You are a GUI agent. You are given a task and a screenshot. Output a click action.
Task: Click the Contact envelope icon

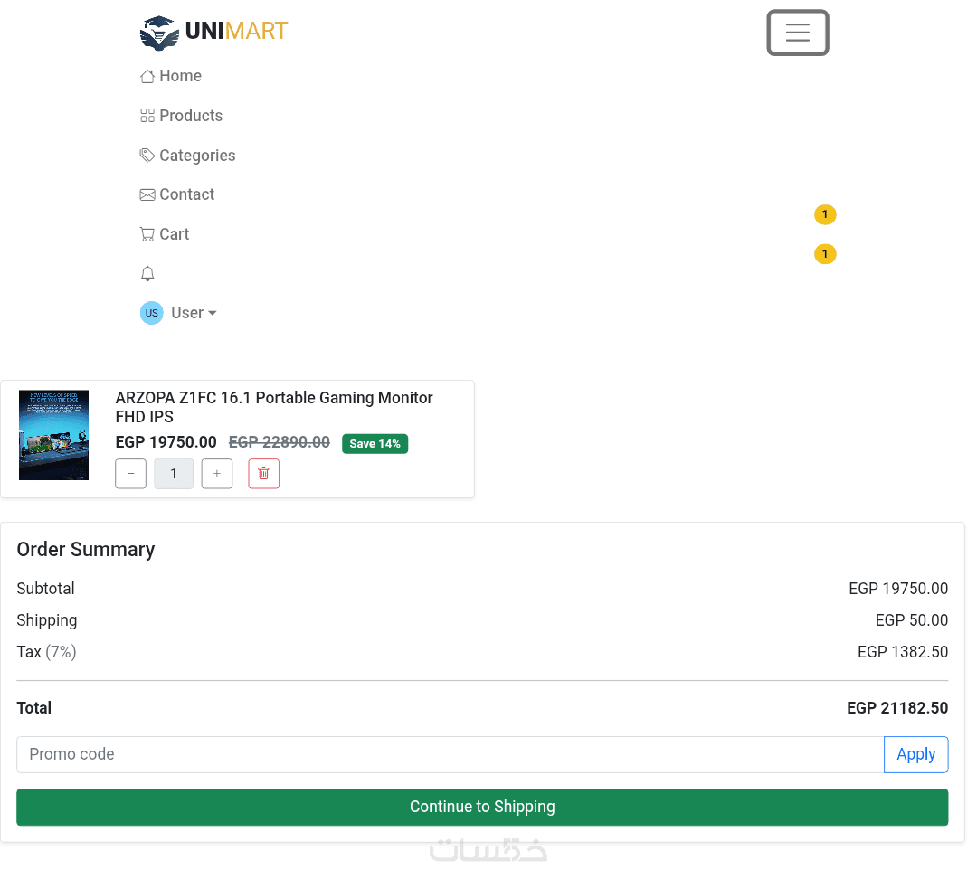click(147, 195)
